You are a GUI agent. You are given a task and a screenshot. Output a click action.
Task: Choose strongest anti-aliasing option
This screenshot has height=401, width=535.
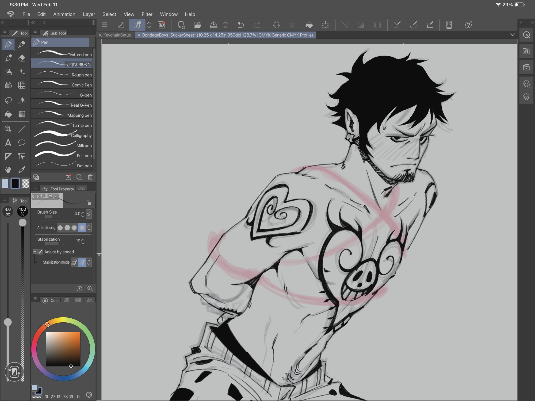coord(82,228)
